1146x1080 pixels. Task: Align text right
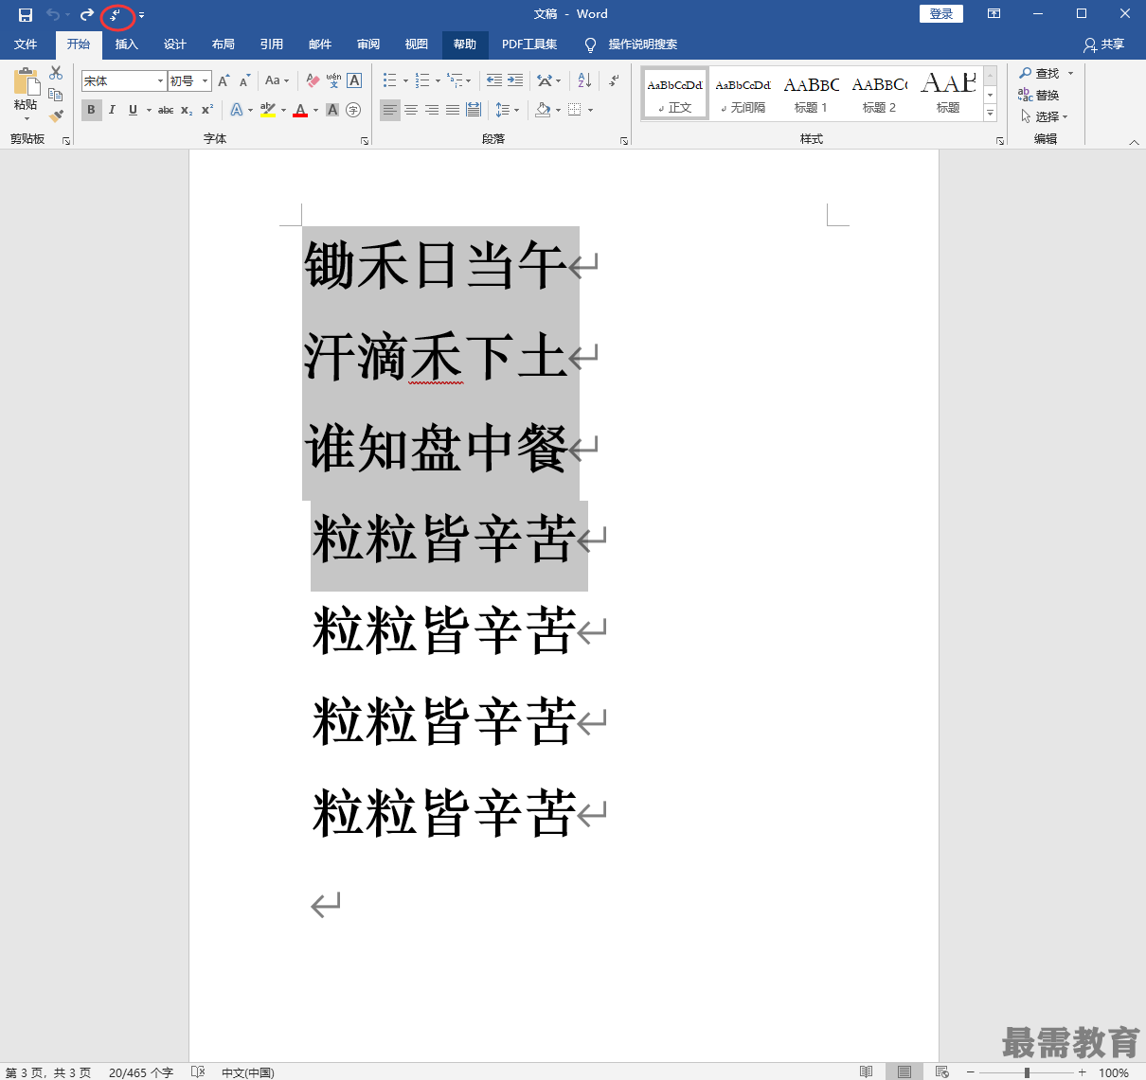click(432, 110)
